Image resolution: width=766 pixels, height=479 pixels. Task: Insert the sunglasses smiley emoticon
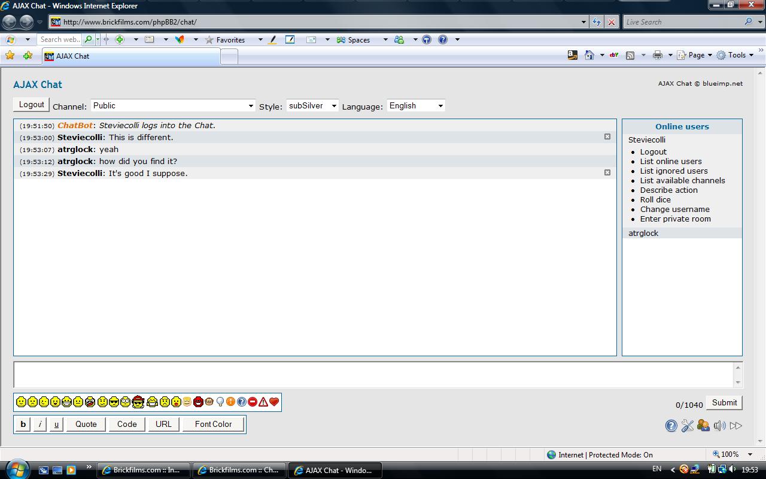tap(113, 402)
